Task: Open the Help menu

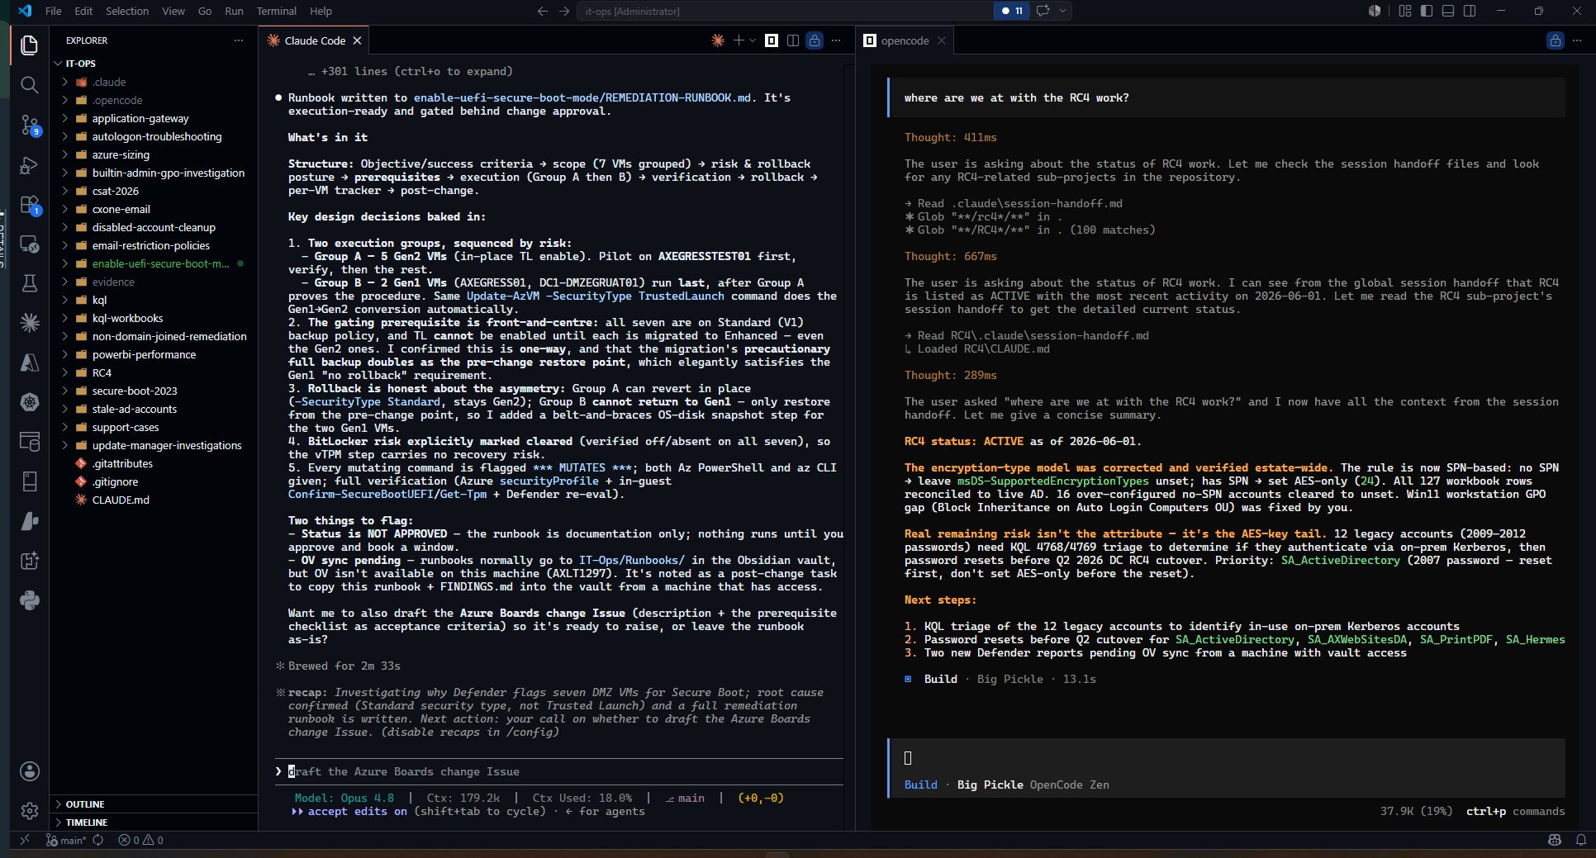Action: coord(321,11)
